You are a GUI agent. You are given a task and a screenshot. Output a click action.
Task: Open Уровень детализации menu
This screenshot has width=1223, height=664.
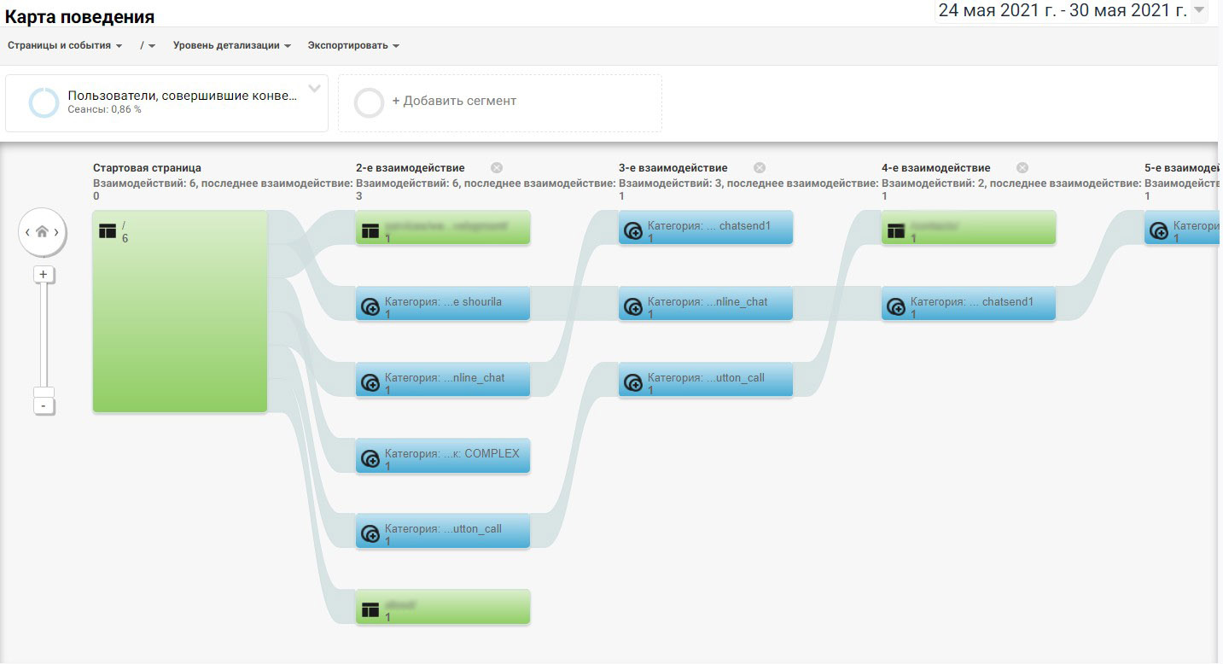pyautogui.click(x=232, y=46)
